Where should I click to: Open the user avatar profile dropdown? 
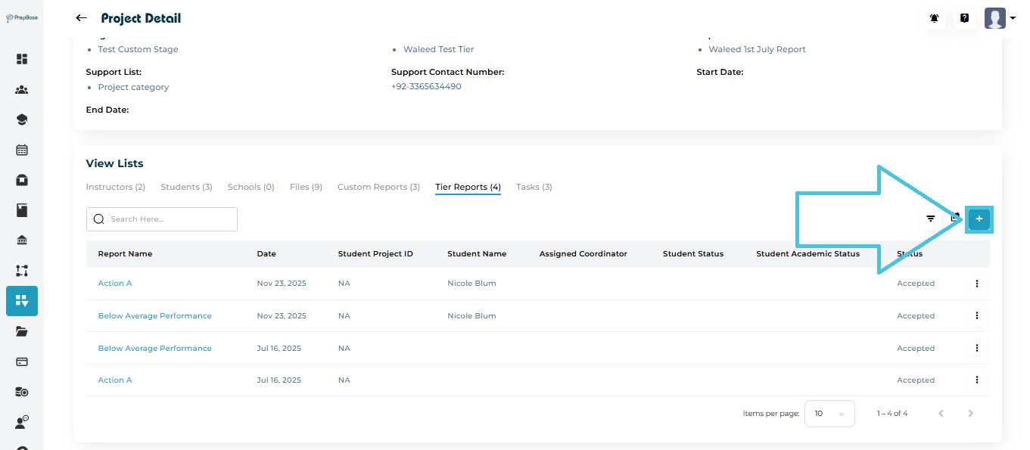1000,18
